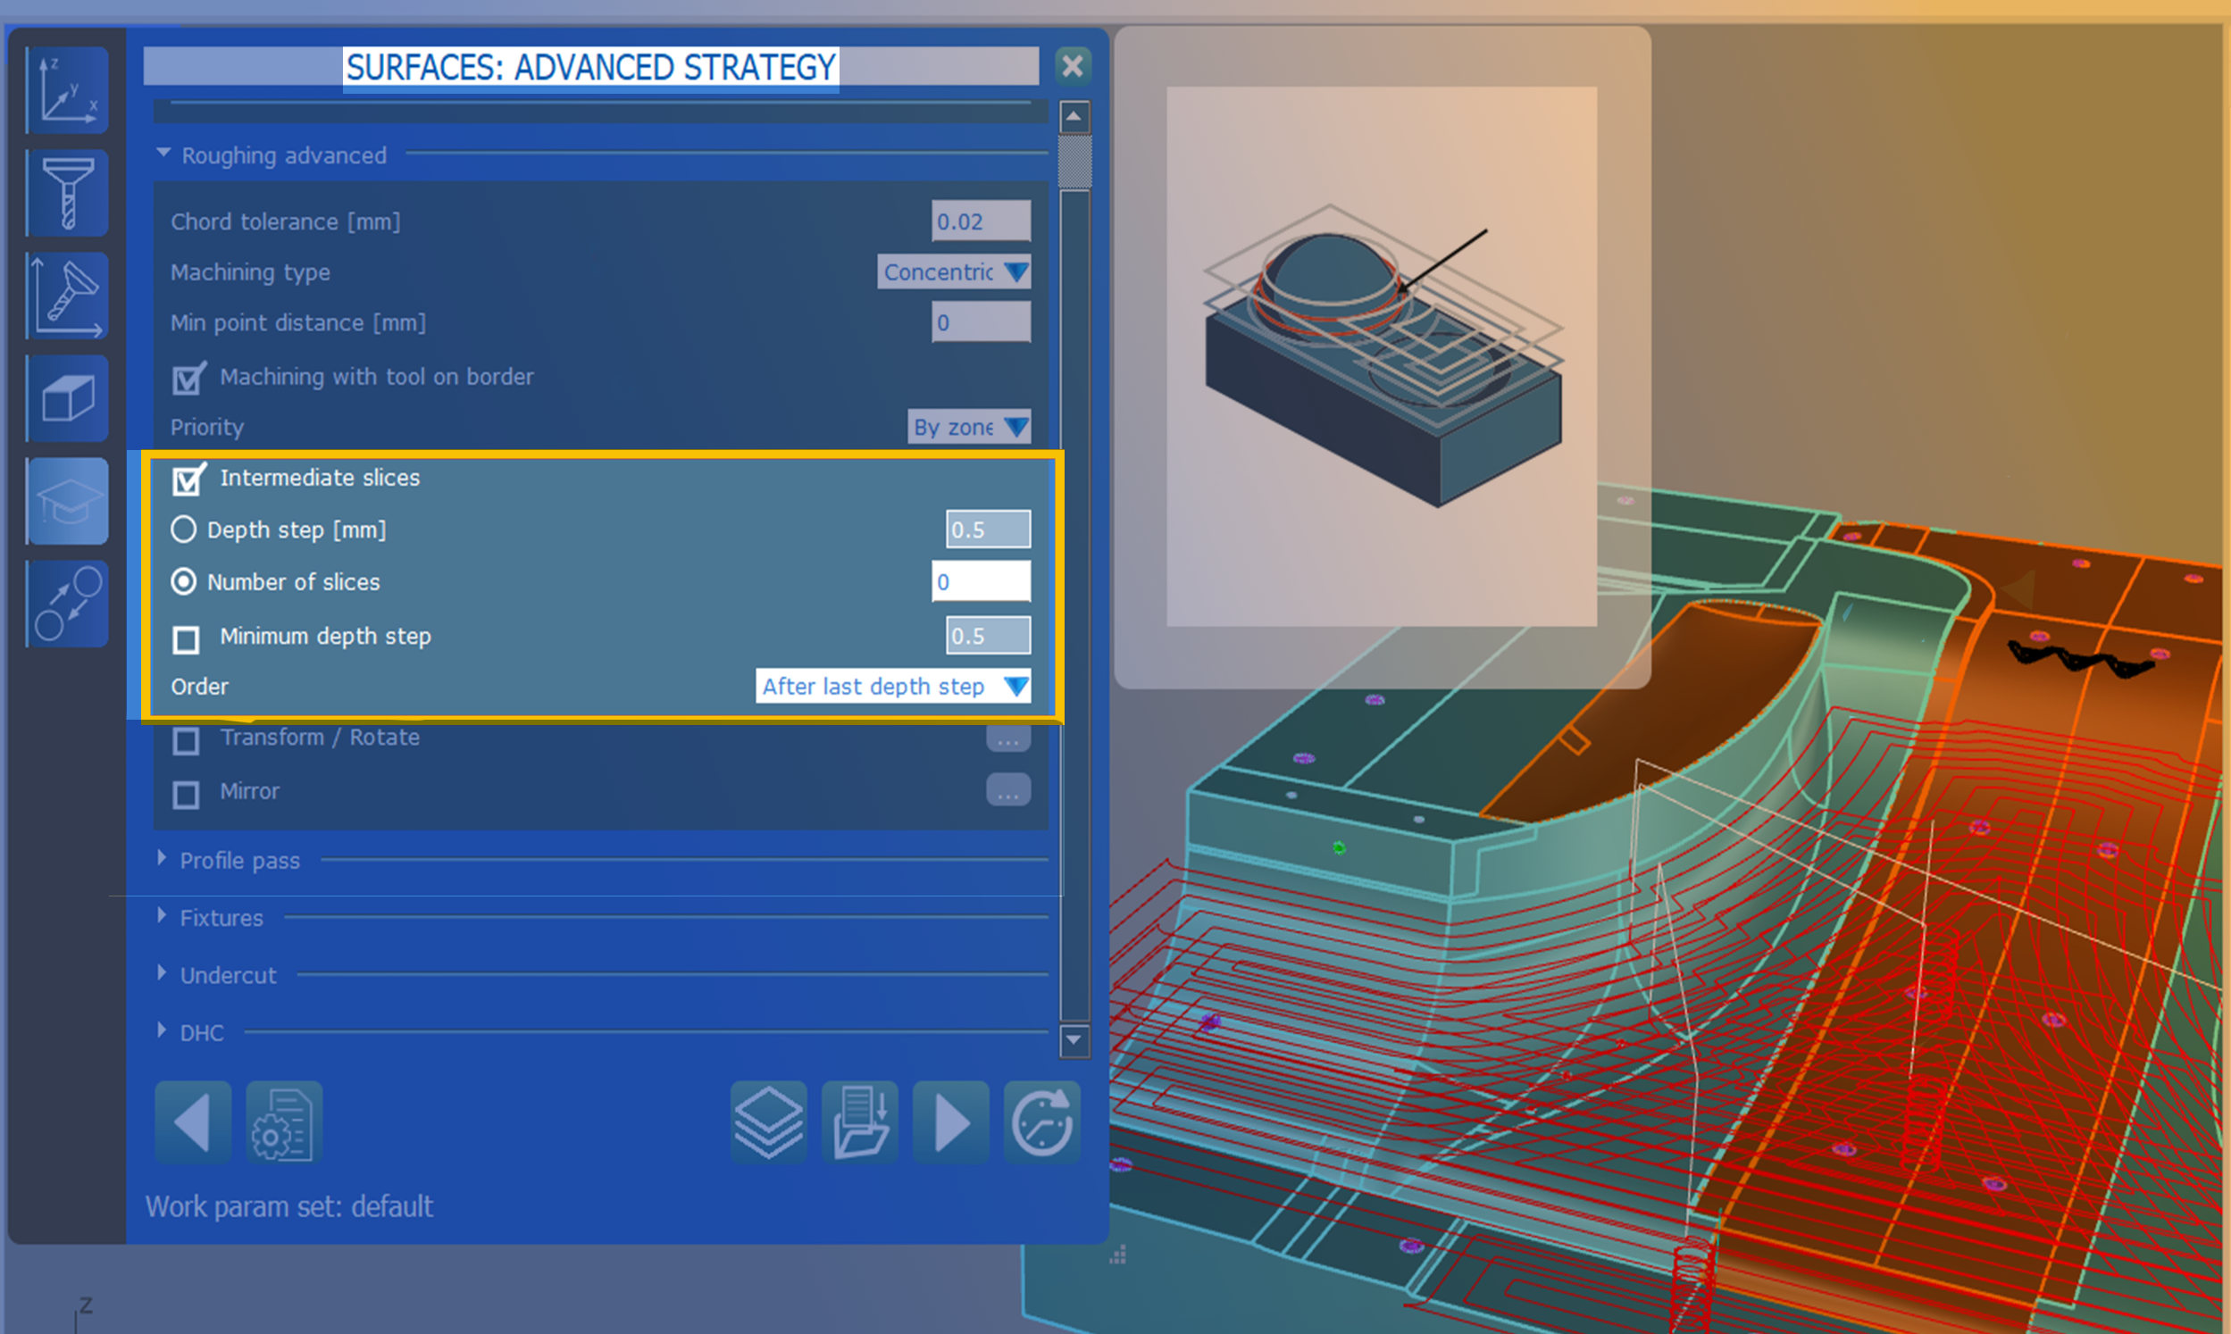Click the linked circles approach icon
The height and width of the screenshot is (1334, 2231).
tap(67, 604)
